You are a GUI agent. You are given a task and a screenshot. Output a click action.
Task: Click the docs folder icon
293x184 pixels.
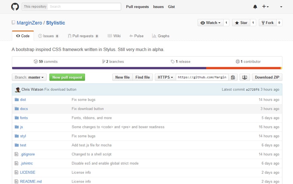[17, 109]
